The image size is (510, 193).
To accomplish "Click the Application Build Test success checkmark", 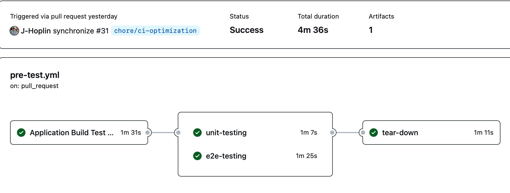I will pyautogui.click(x=21, y=133).
